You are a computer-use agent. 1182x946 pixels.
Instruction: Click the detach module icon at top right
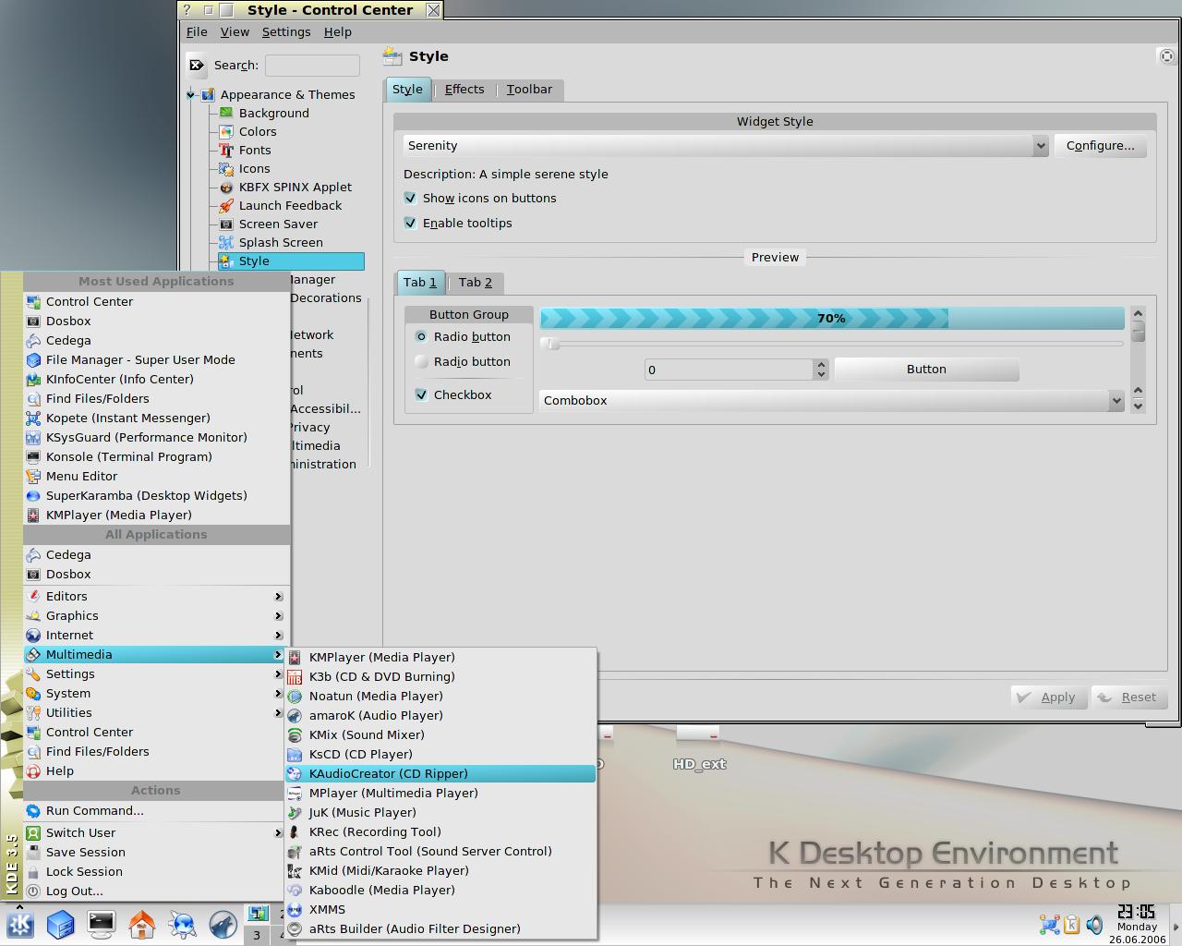click(1167, 56)
